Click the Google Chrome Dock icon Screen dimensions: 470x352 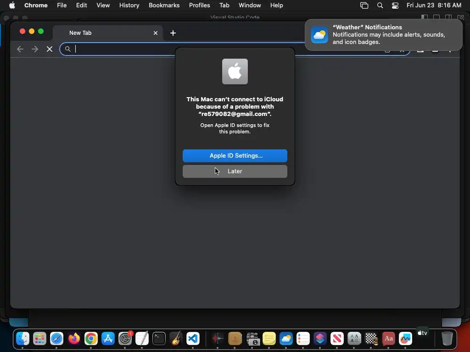click(x=91, y=339)
